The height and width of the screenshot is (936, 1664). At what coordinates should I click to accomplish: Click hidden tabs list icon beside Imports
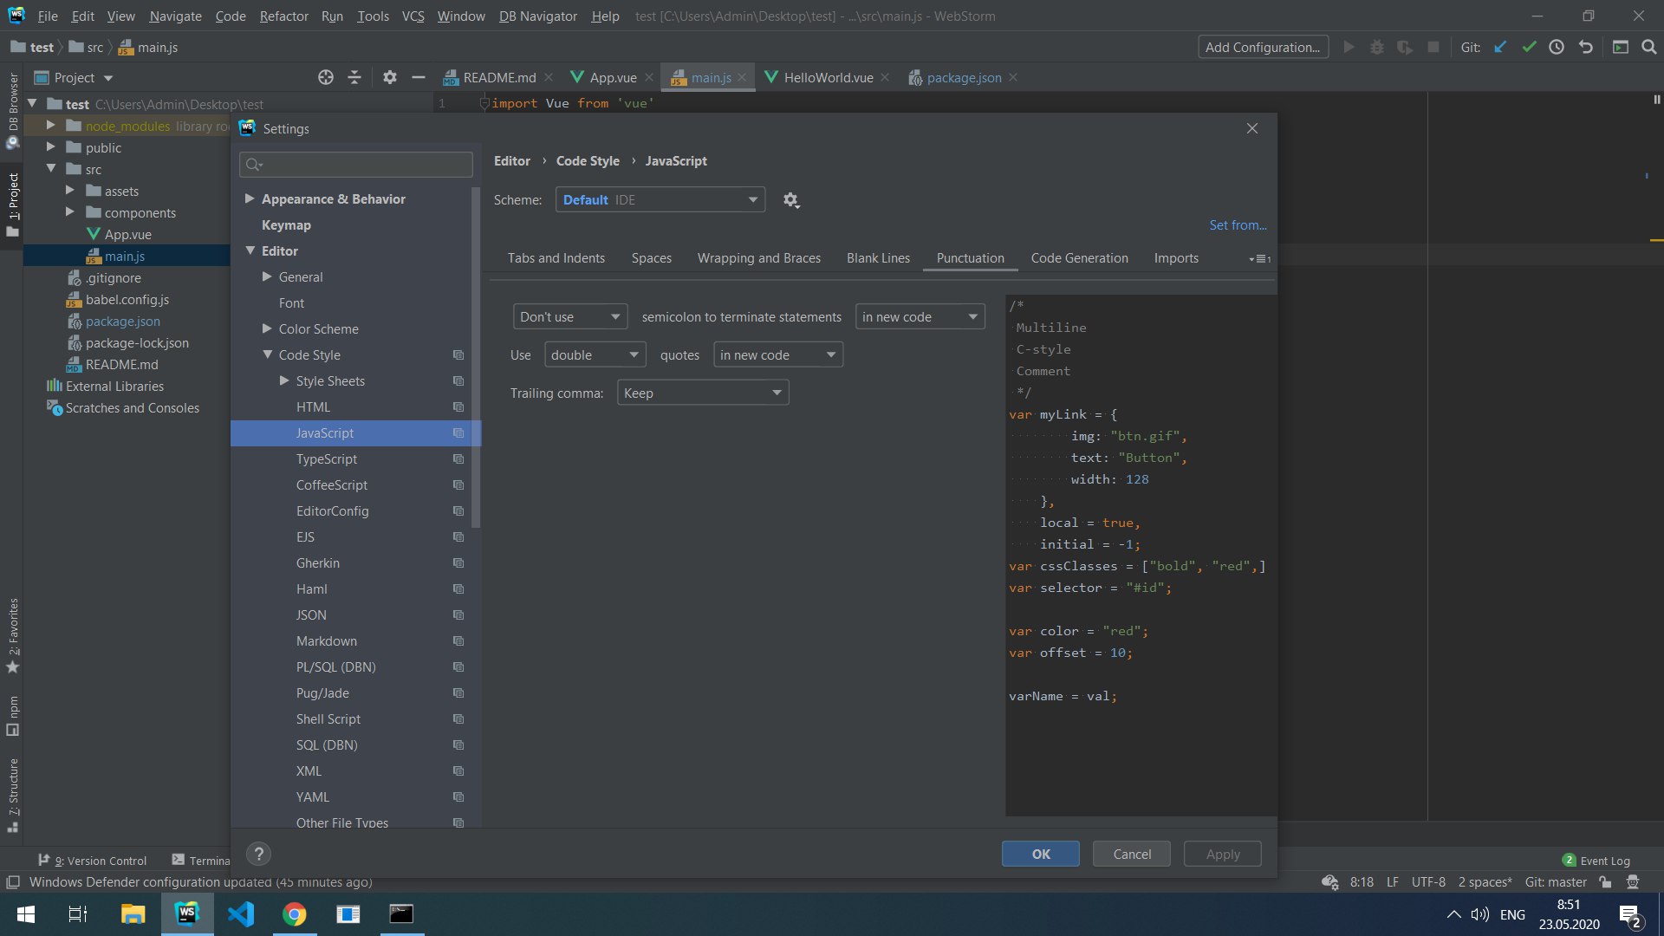[1260, 259]
